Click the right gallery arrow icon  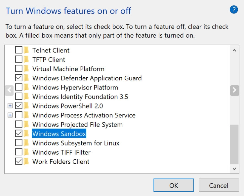[234, 90]
